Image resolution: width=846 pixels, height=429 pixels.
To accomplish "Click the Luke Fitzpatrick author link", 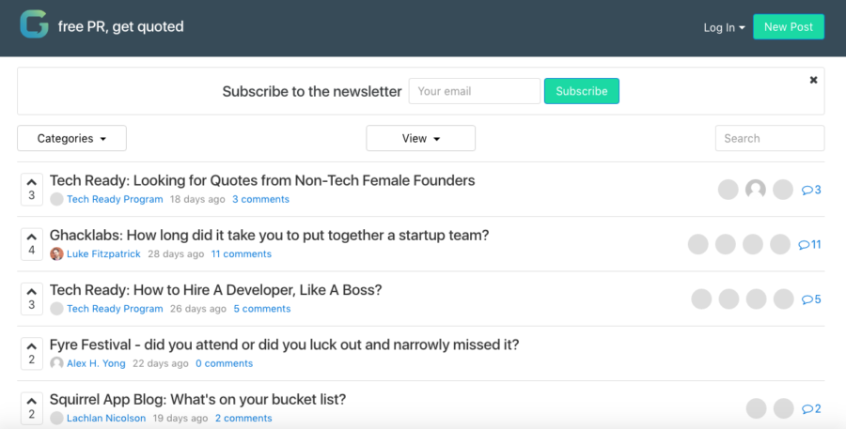I will tap(103, 253).
